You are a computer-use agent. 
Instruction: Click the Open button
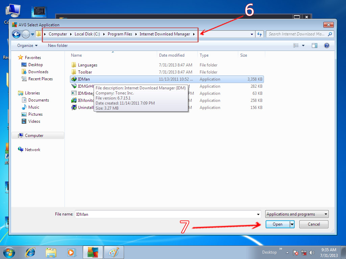[277, 224]
